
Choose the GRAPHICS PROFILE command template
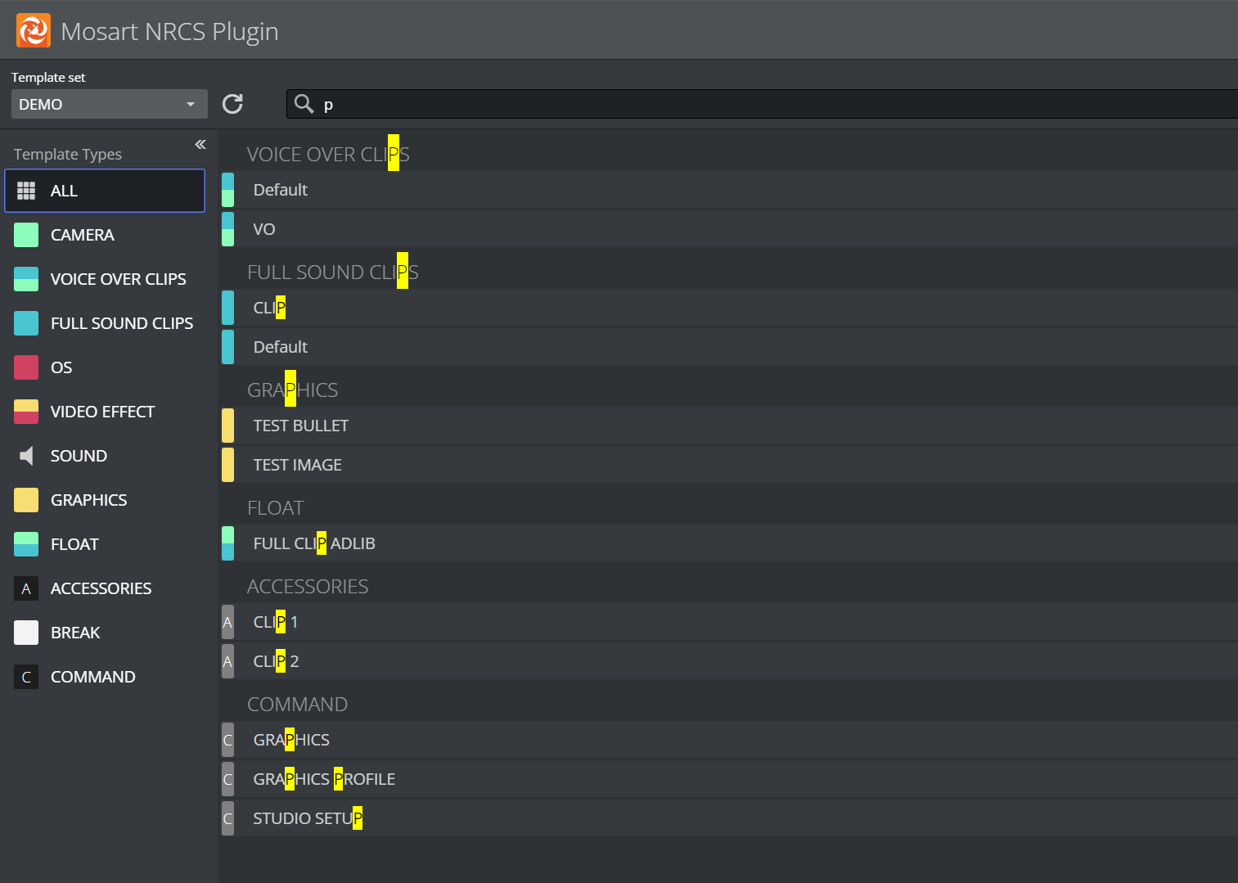(x=324, y=779)
